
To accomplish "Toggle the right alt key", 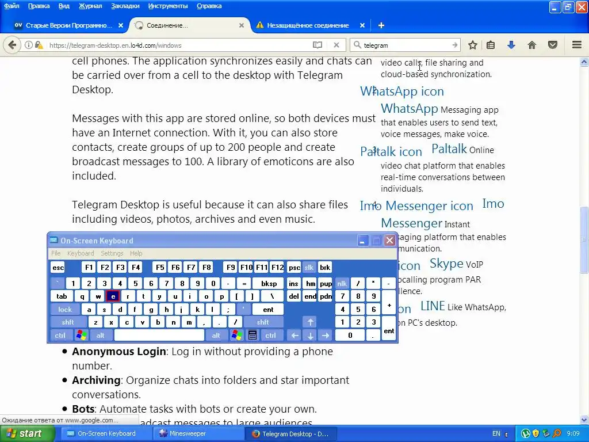I will [216, 336].
